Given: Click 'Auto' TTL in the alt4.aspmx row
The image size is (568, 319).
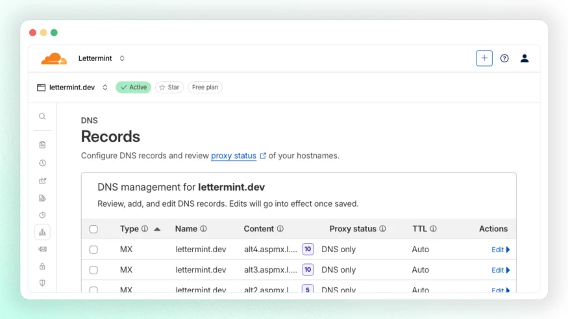Looking at the screenshot, I should (420, 250).
